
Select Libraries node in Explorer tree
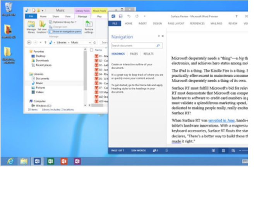(36, 74)
